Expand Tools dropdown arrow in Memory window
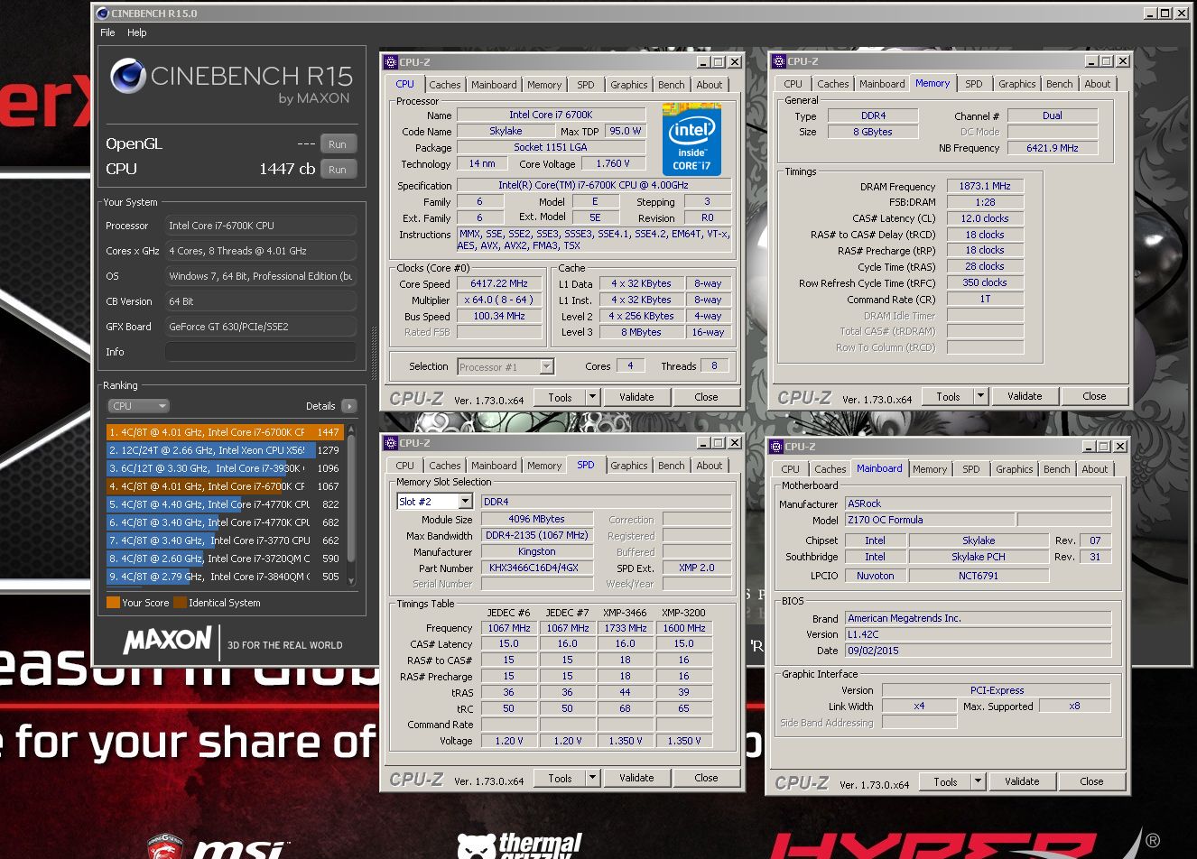The width and height of the screenshot is (1197, 859). pos(980,396)
